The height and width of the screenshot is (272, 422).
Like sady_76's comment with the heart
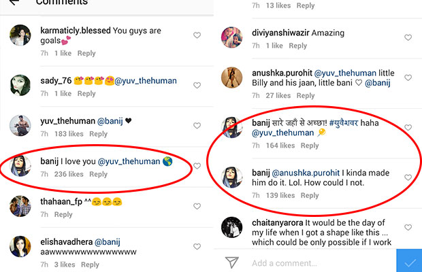coord(197,85)
